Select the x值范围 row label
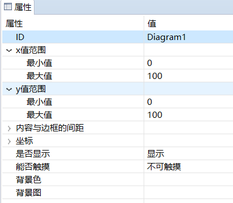This screenshot has height=203, width=233. (x=31, y=50)
